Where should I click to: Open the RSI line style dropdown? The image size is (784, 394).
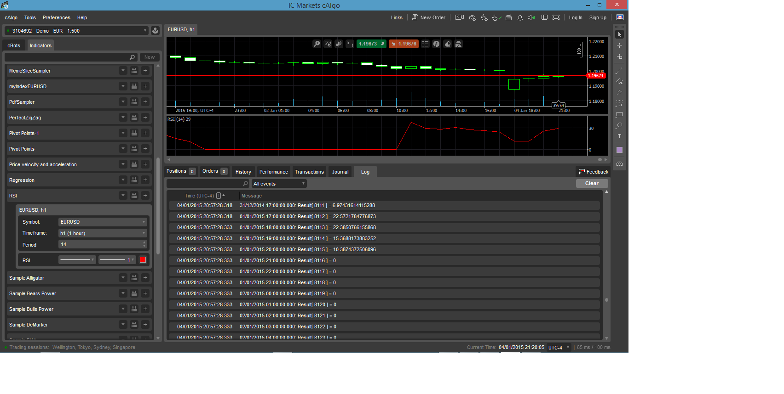77,260
